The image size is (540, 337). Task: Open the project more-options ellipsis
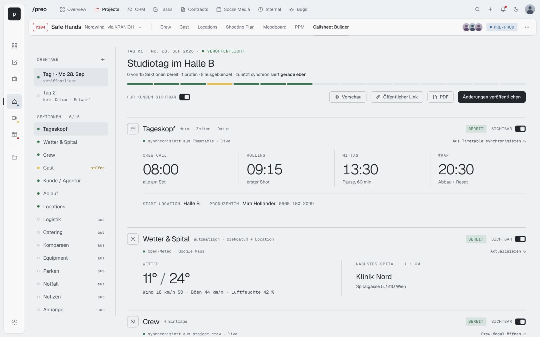coord(527,27)
